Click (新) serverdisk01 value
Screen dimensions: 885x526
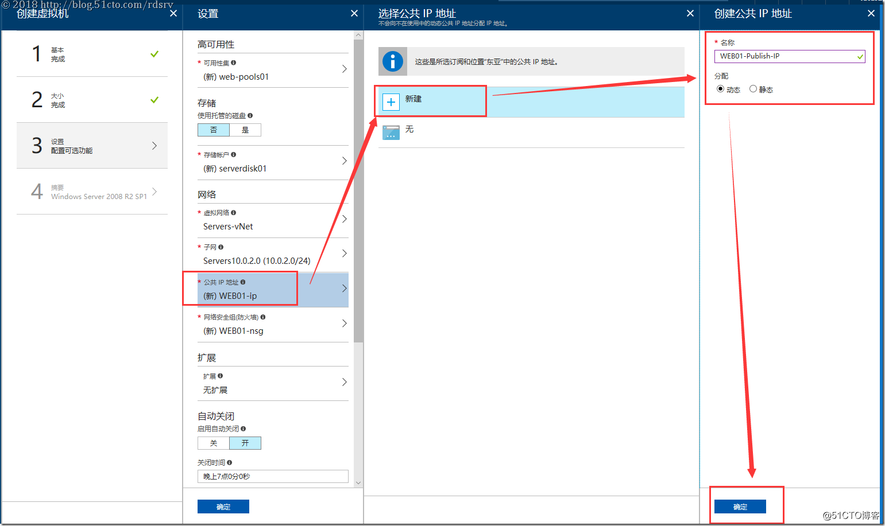[235, 169]
